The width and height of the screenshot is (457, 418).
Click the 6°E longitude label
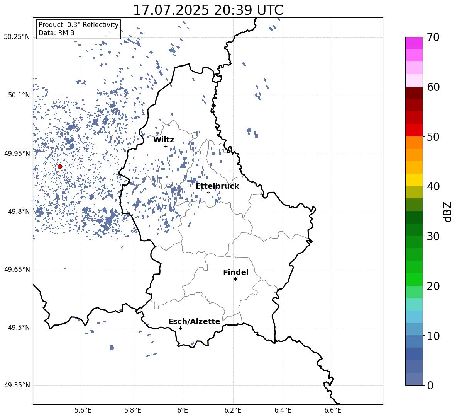pos(183,410)
